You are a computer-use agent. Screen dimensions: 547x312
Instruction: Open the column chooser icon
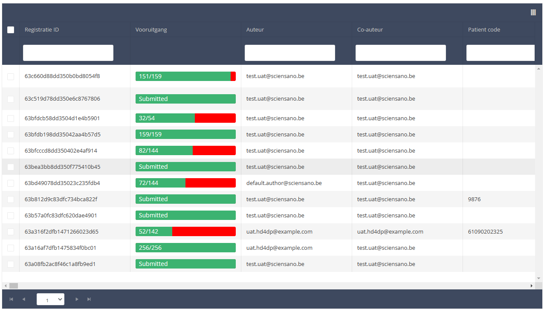(533, 12)
